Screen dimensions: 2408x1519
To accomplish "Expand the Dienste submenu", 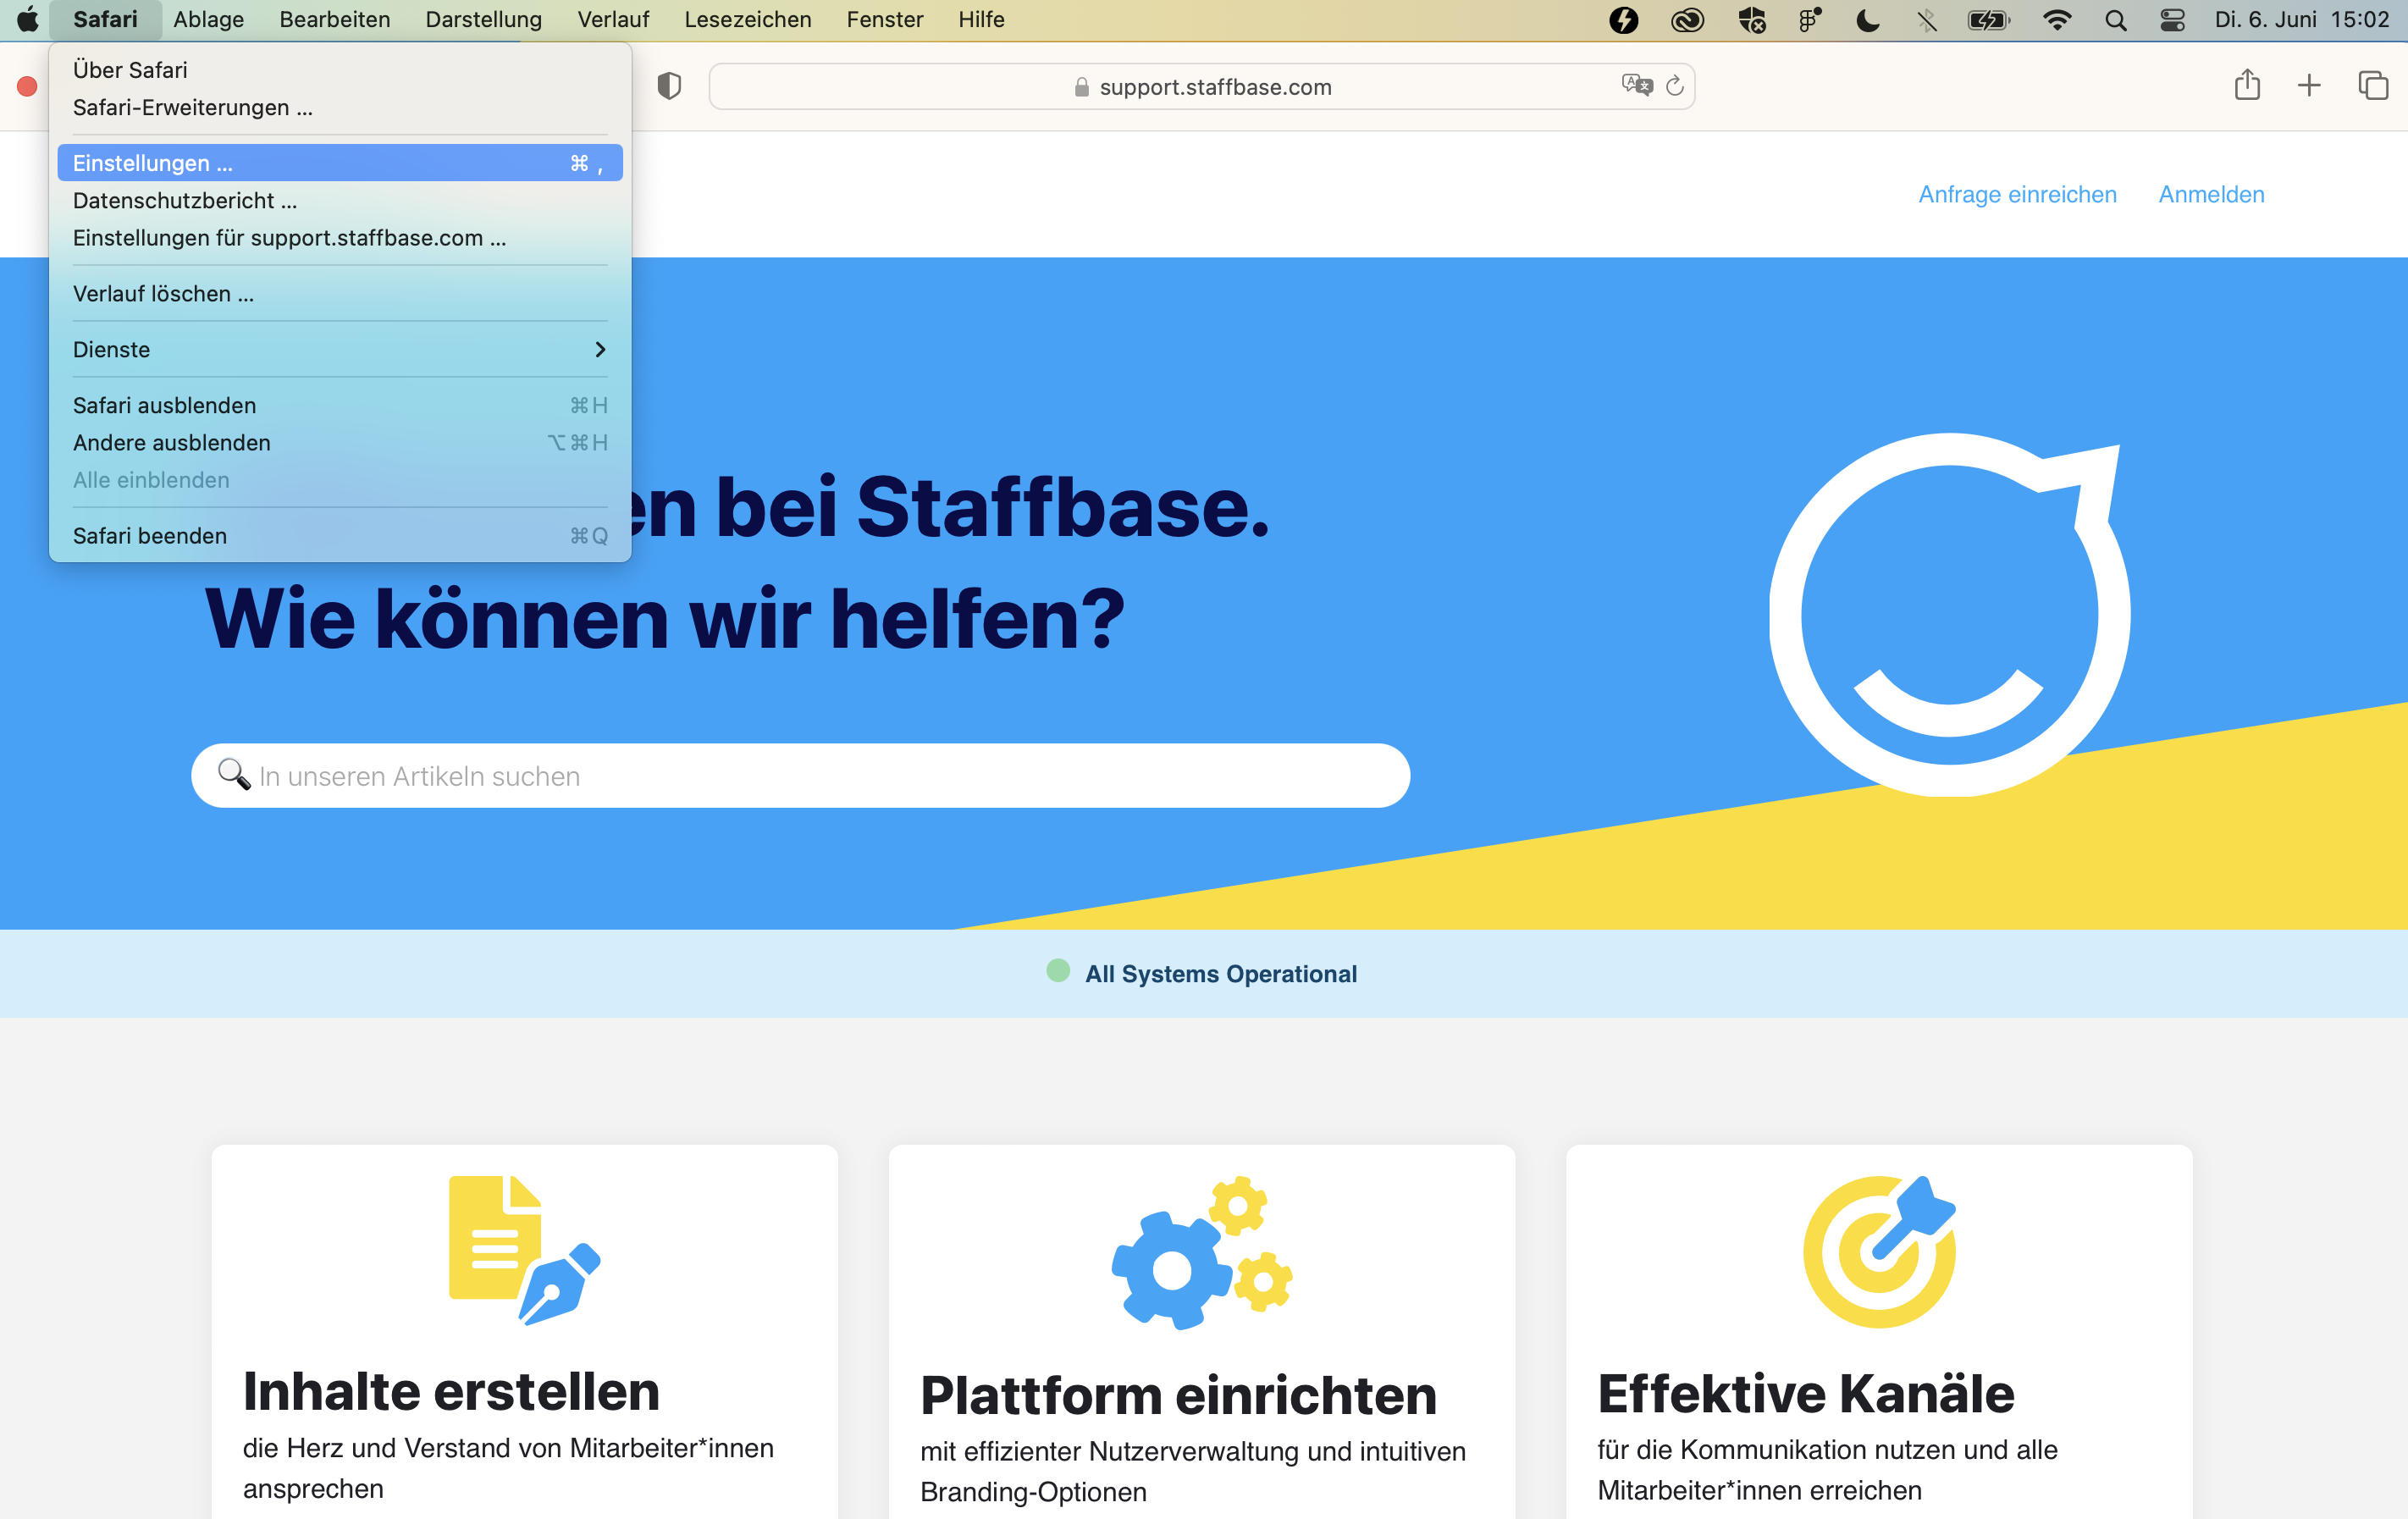I will pyautogui.click(x=339, y=349).
